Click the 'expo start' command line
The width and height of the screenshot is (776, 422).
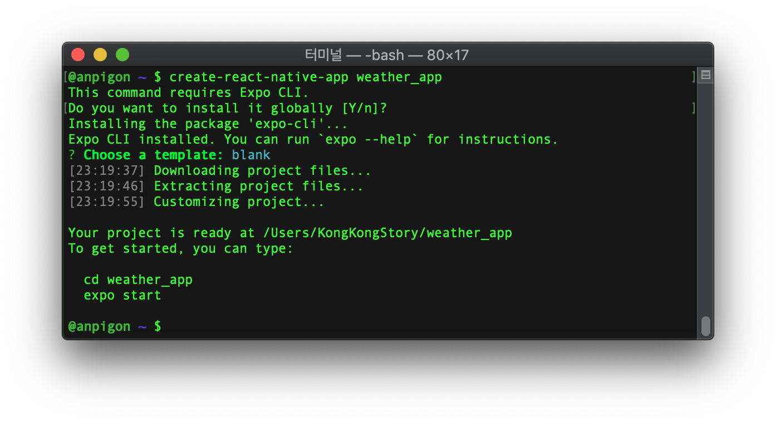122,296
